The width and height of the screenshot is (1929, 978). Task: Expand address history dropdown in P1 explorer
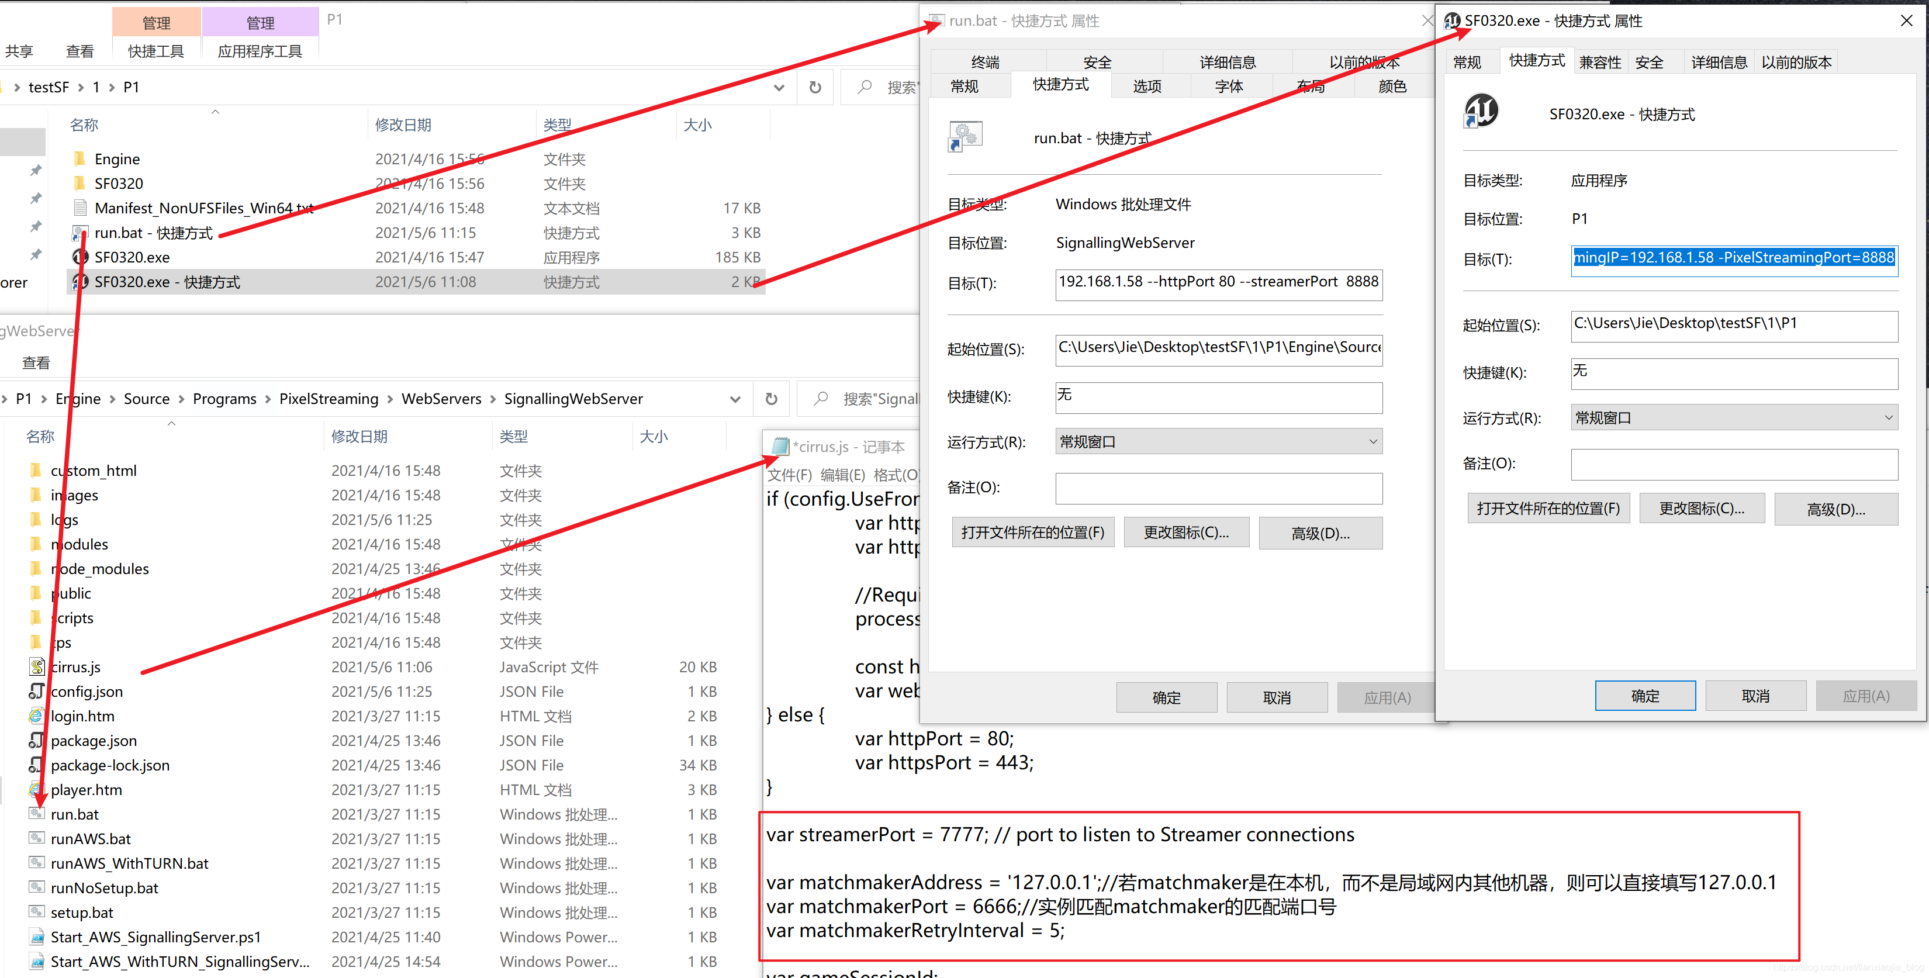[x=779, y=88]
